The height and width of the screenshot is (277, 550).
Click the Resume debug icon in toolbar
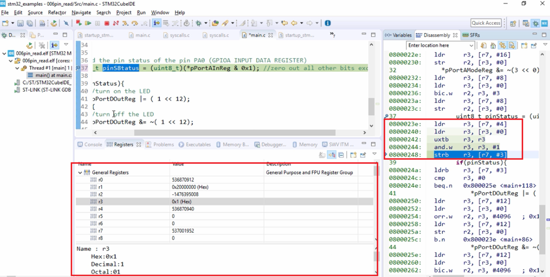(88, 23)
